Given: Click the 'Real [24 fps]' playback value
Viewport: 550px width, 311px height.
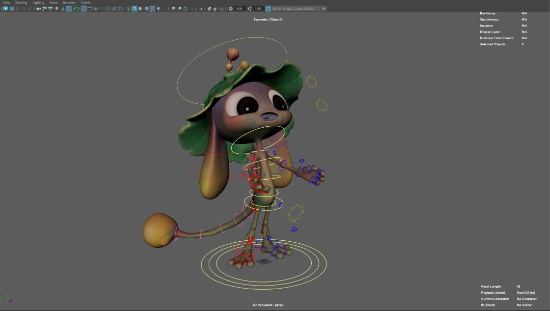Looking at the screenshot, I should click(x=526, y=293).
